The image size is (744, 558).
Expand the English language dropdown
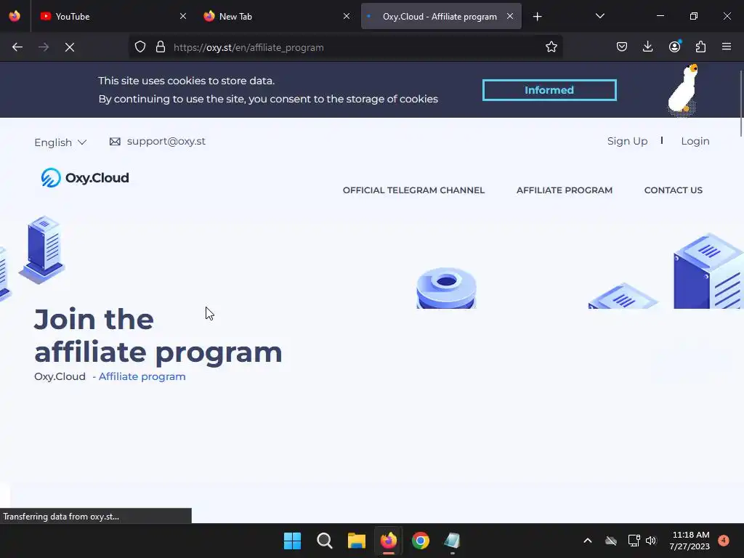pyautogui.click(x=60, y=142)
